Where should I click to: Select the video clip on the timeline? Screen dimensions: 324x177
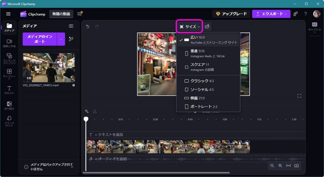tap(168, 147)
